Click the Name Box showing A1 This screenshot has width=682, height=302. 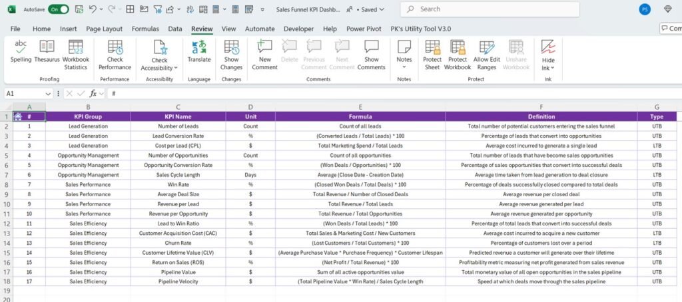point(25,93)
